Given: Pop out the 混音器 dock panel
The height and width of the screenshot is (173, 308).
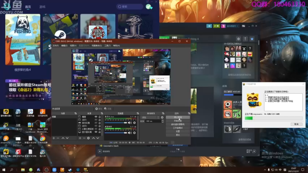Looking at the screenshot, I should coord(138,113).
